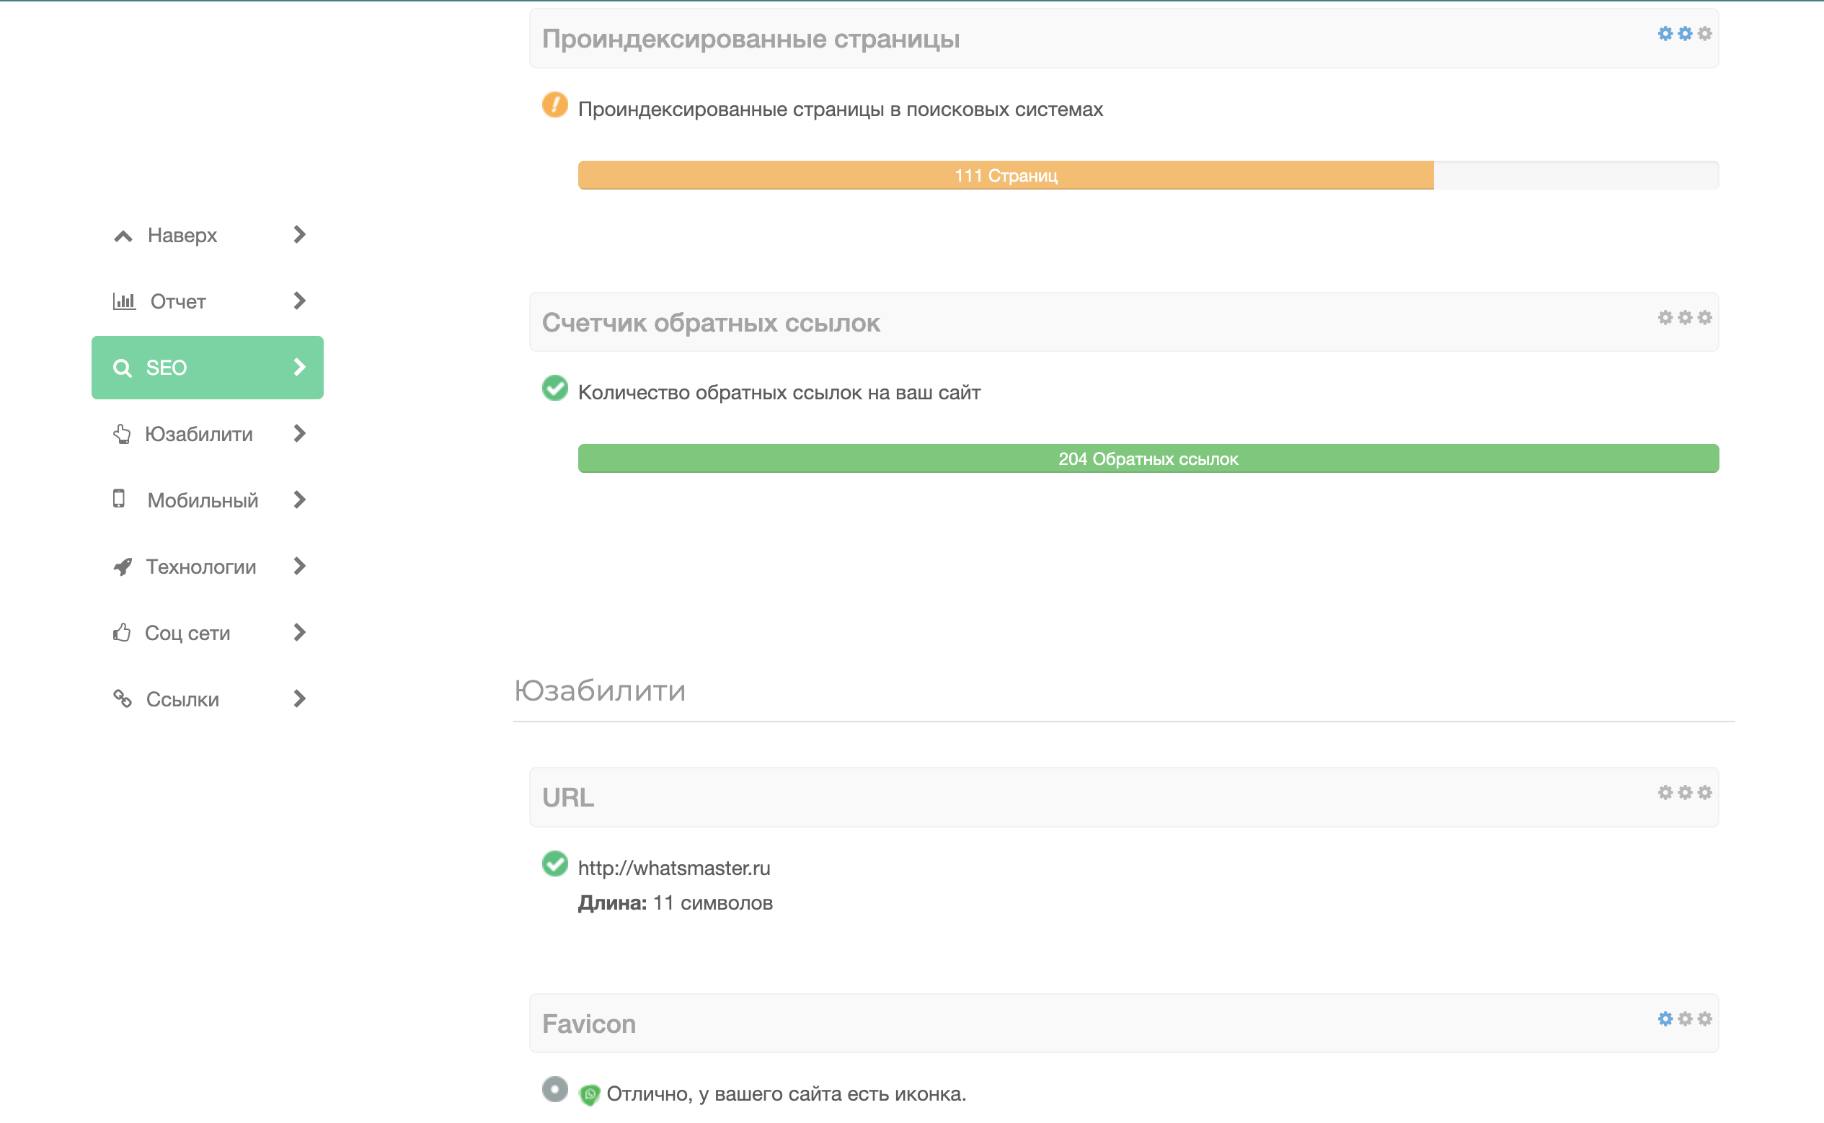Click the rocket icon beside Технологии

click(x=123, y=567)
